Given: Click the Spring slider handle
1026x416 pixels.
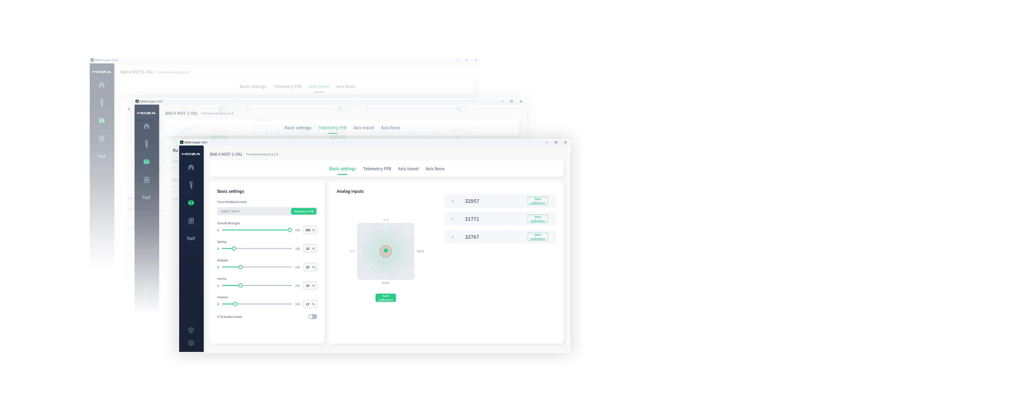Looking at the screenshot, I should point(234,249).
